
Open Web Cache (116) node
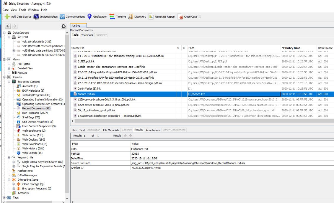tap(32, 135)
